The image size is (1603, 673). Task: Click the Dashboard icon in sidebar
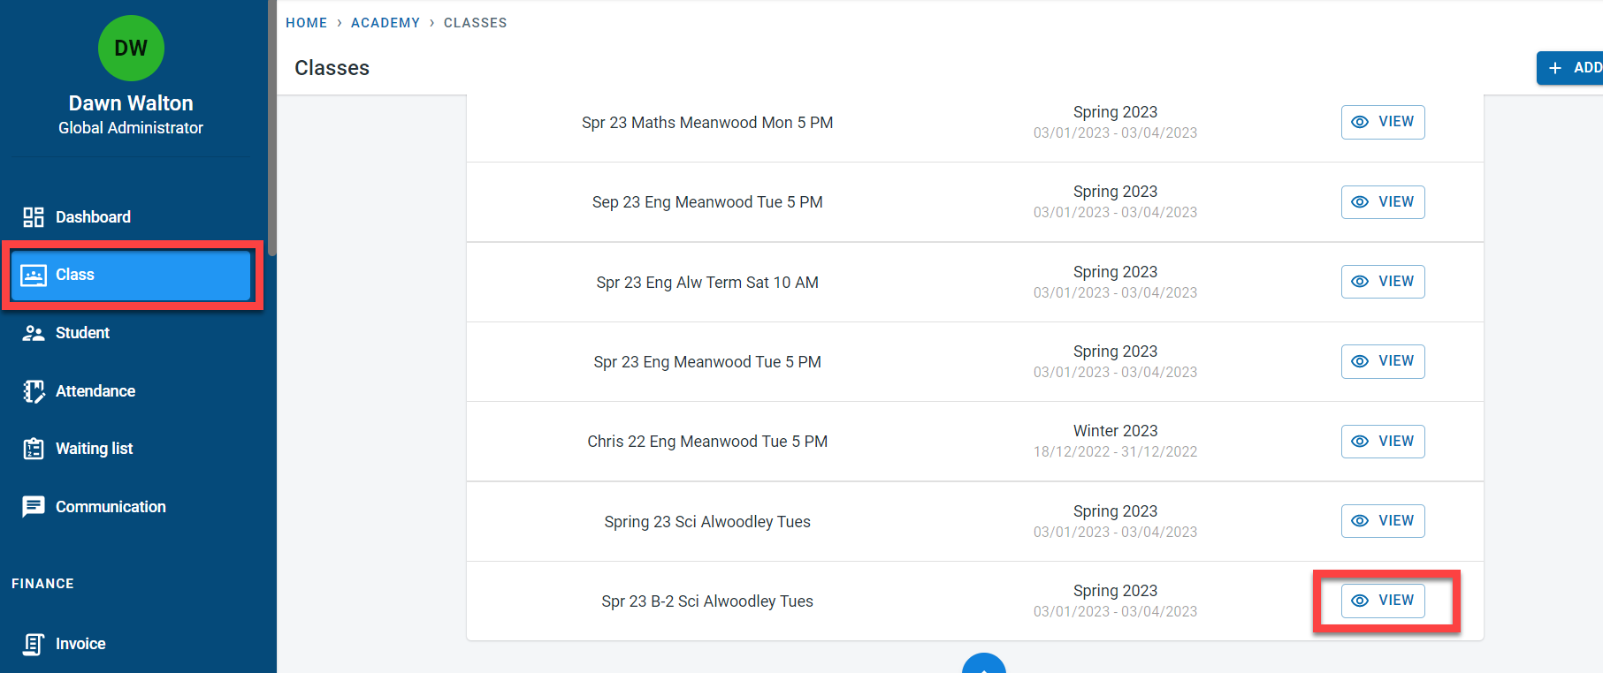coord(34,217)
